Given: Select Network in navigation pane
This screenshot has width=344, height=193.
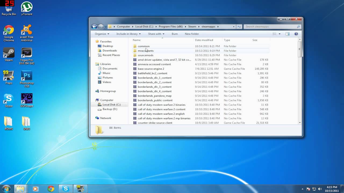Looking at the screenshot, I should click(x=105, y=118).
